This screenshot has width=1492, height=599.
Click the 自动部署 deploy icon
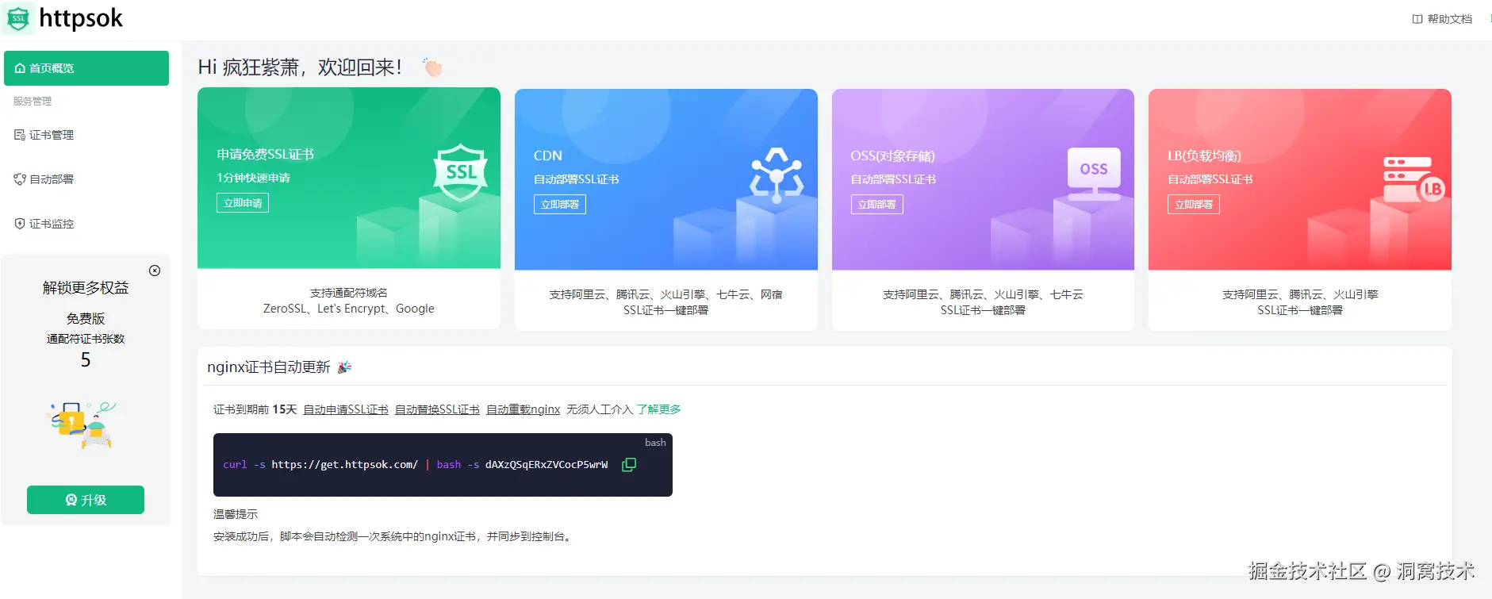(20, 179)
